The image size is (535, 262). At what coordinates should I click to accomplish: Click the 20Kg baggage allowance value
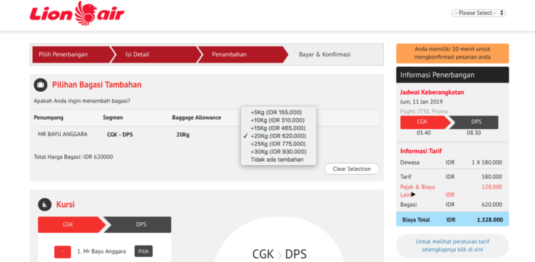[183, 135]
